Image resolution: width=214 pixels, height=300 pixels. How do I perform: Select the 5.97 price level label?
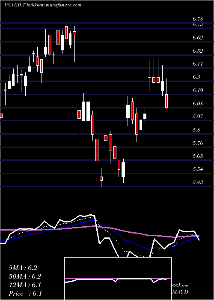198,117
